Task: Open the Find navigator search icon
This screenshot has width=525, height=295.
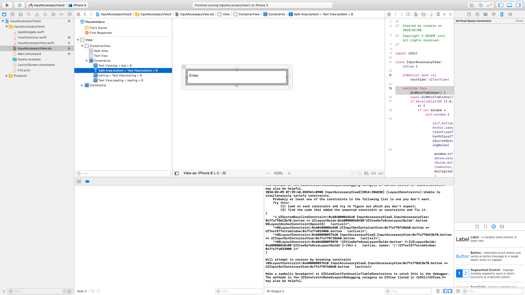Action: (29, 14)
